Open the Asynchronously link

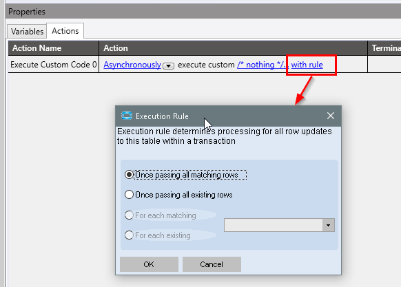132,65
